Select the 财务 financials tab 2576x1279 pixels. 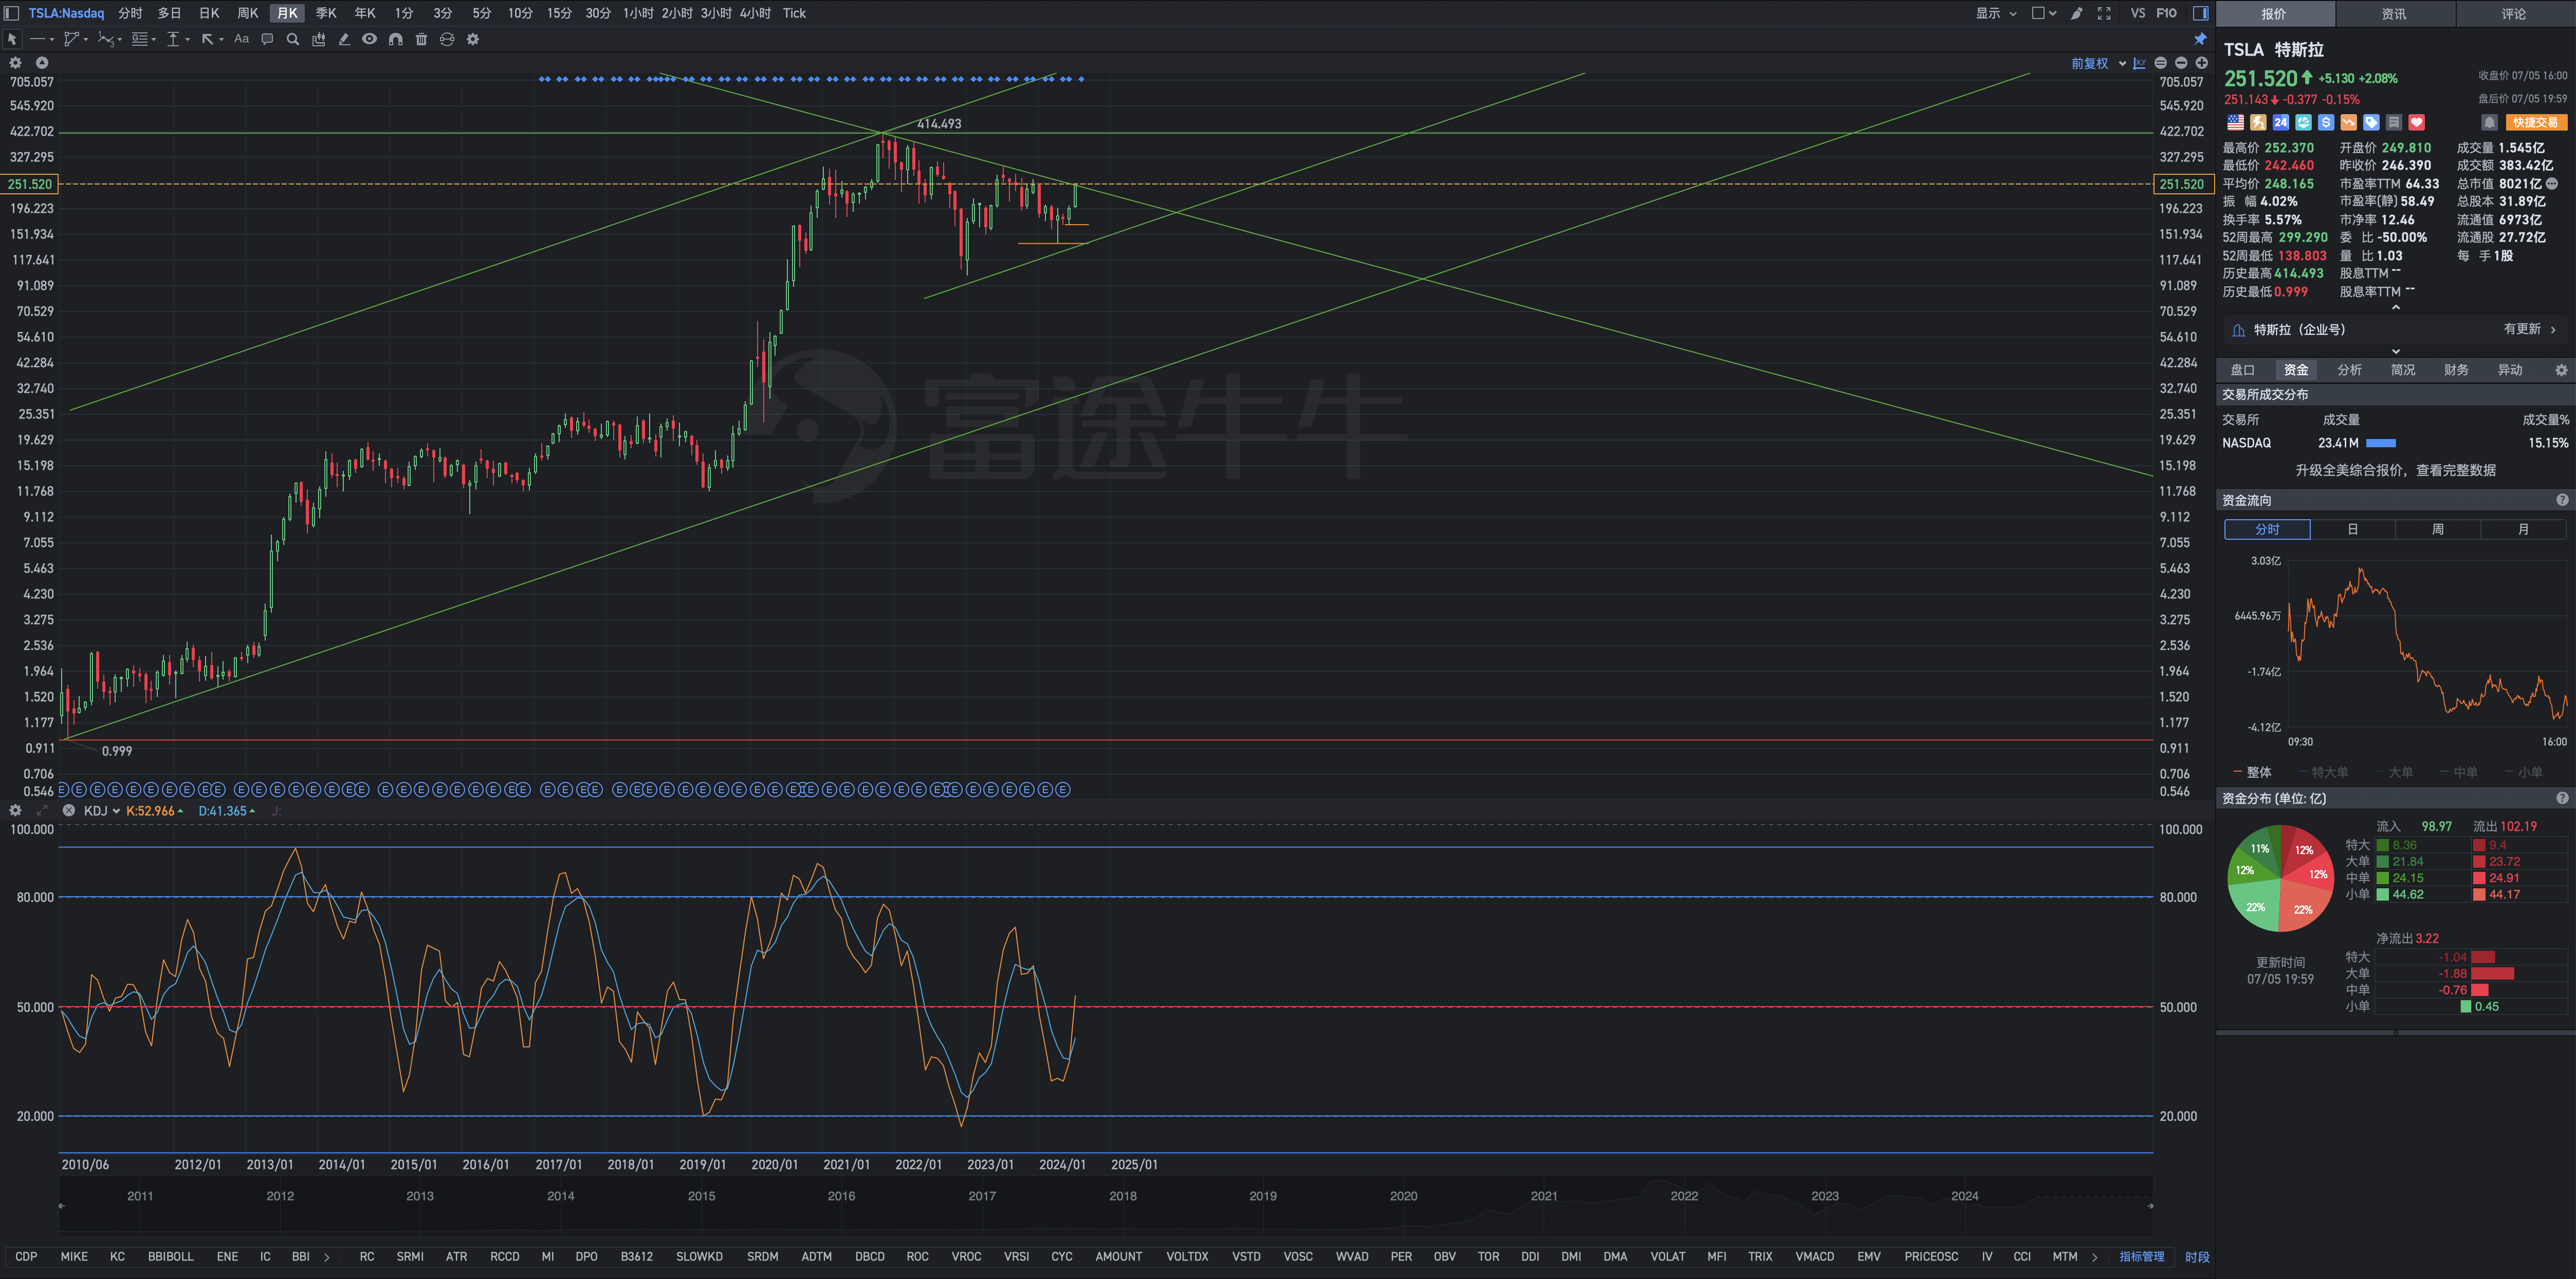coord(2456,370)
